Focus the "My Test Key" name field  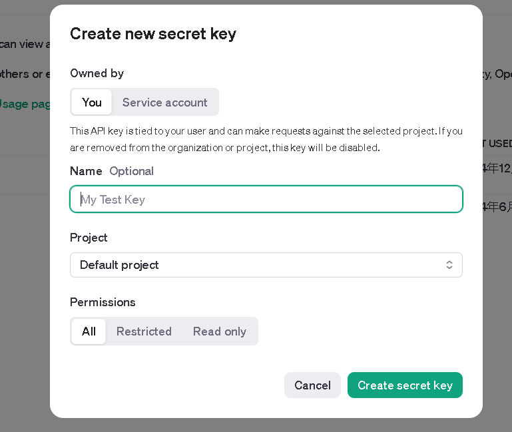(x=266, y=199)
